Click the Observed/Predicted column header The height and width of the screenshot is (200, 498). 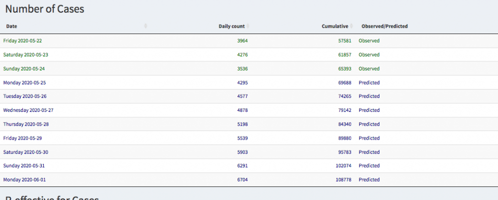pos(384,26)
